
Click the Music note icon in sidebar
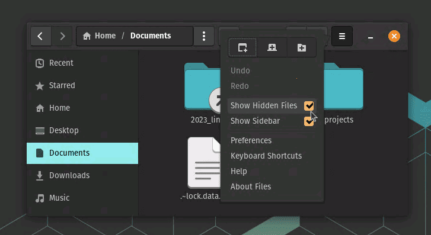[40, 198]
